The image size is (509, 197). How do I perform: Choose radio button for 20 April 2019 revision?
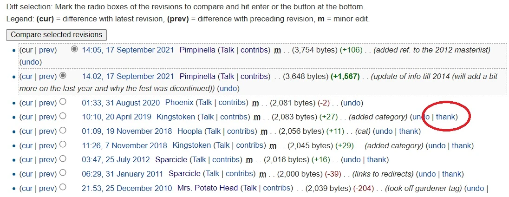pos(63,116)
